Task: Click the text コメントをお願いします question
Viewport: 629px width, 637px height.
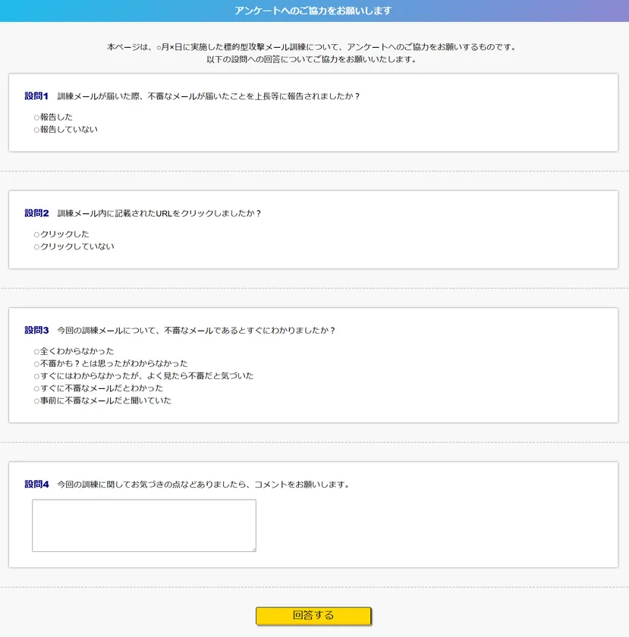Action: (203, 485)
